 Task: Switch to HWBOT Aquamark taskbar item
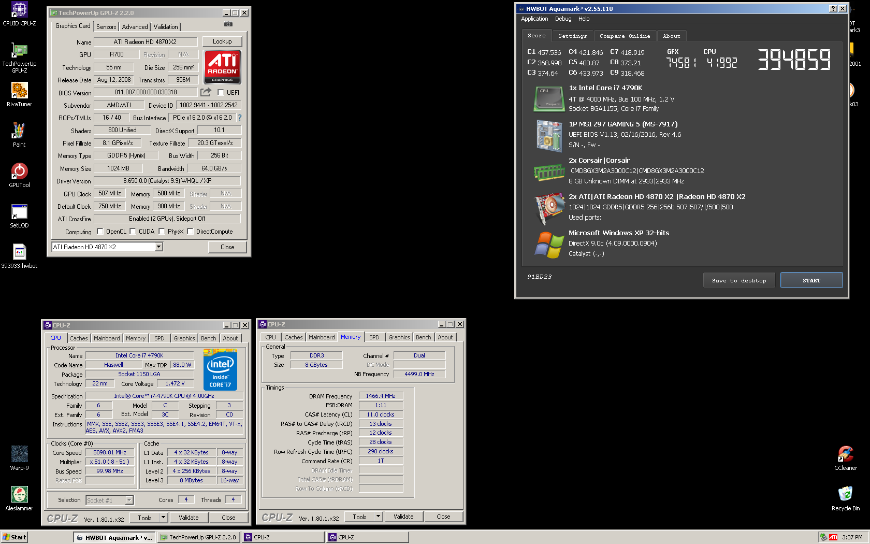click(x=114, y=537)
